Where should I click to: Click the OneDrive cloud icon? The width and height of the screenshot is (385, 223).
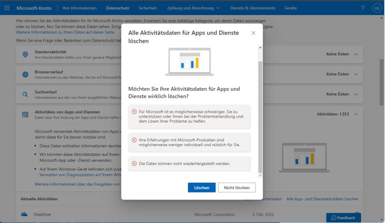click(24, 215)
